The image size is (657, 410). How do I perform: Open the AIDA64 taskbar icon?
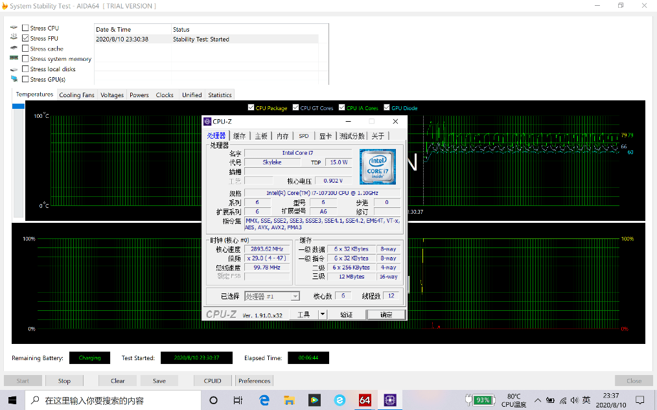pos(365,400)
